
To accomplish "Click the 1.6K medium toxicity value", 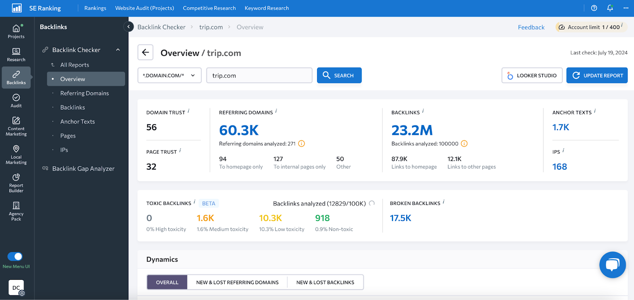I will coord(205,218).
